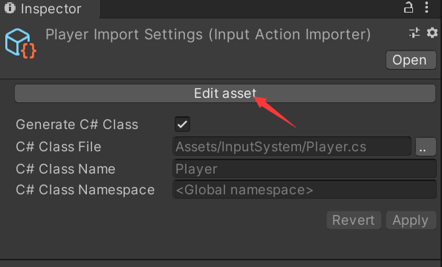
Task: Click the Edit asset button
Action: (x=225, y=93)
